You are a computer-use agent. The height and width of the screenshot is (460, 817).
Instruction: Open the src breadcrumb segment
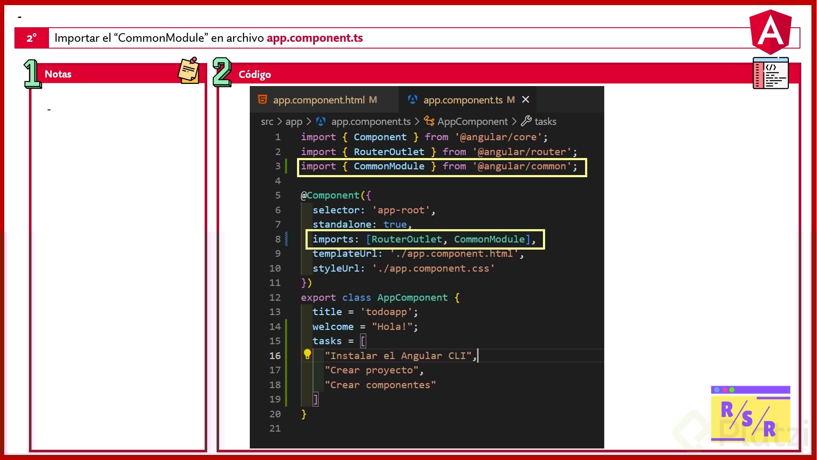267,122
